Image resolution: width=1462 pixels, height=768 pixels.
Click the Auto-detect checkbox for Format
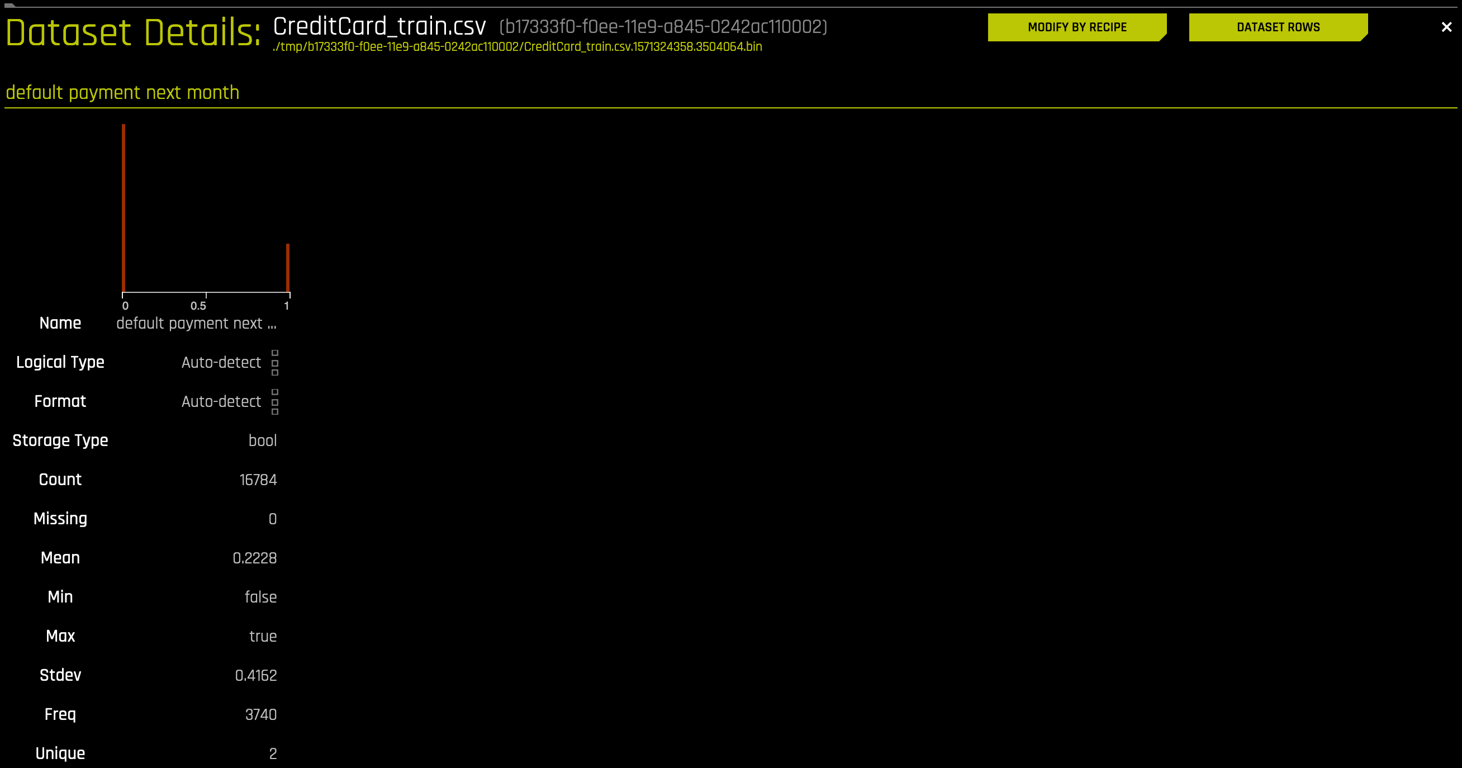[274, 401]
